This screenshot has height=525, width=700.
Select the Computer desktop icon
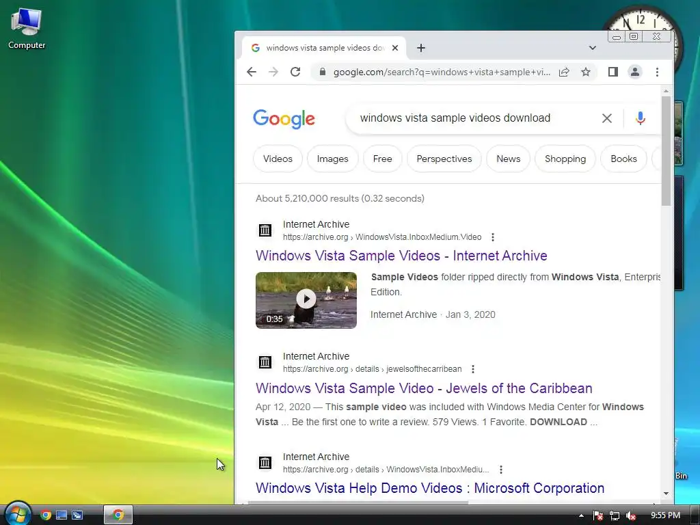click(27, 29)
